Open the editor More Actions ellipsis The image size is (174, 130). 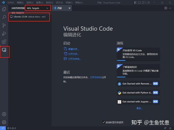170,8
